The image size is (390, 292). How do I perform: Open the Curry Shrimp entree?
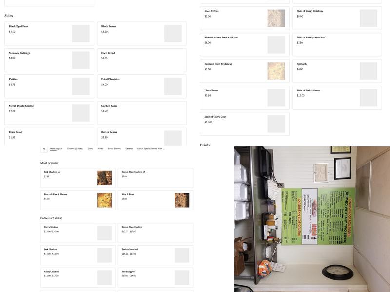78,233
